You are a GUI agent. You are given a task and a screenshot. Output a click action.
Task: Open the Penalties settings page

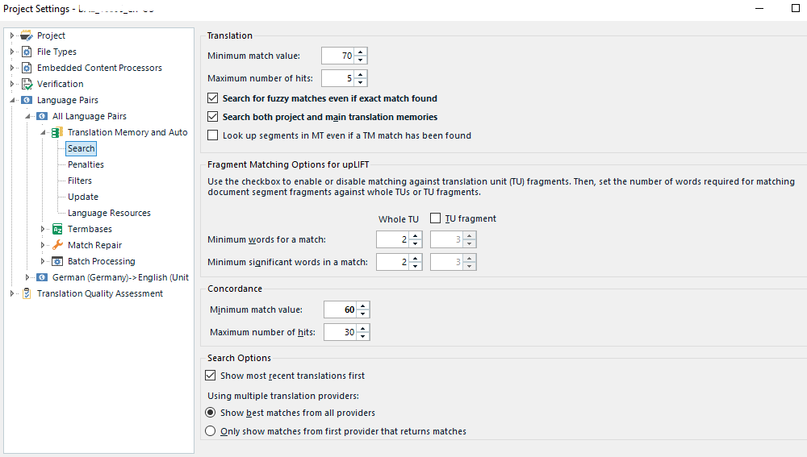tap(86, 164)
